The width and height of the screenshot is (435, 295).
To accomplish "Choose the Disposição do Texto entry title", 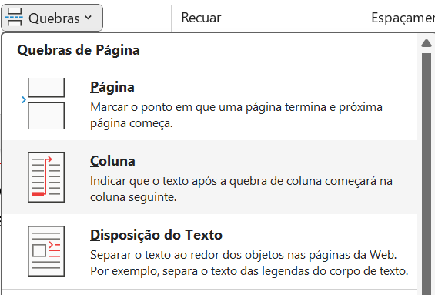I will coord(156,235).
